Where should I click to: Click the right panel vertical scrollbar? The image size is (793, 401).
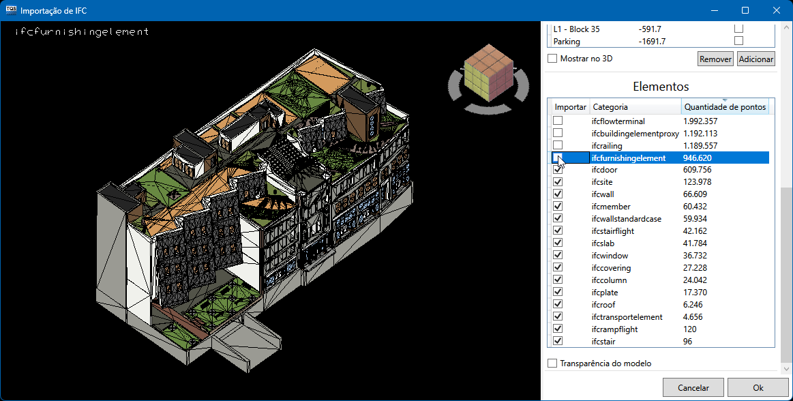point(785,273)
